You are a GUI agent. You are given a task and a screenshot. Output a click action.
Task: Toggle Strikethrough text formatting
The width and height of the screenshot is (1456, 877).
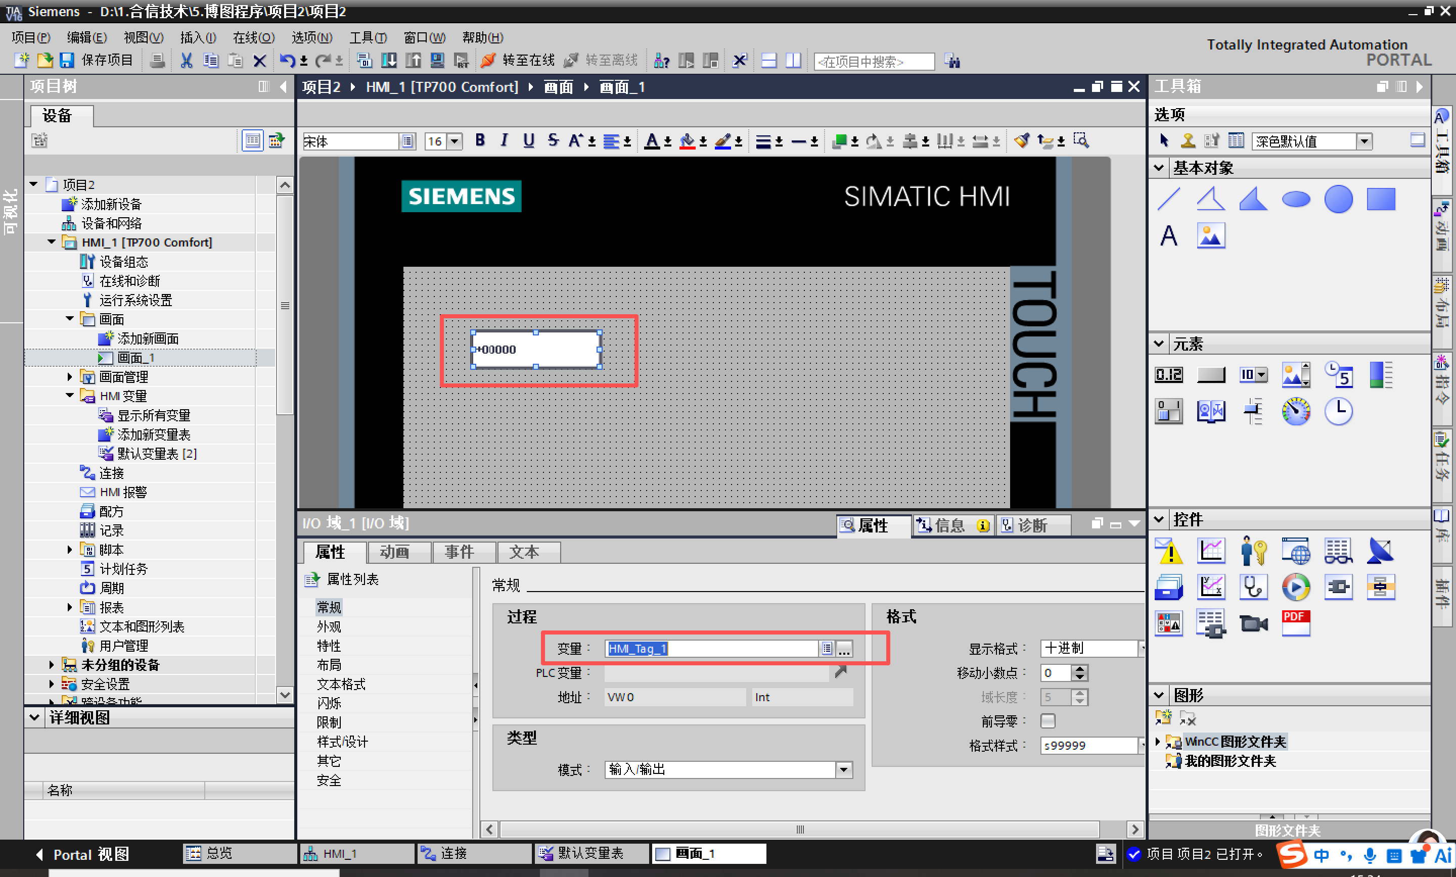point(553,140)
